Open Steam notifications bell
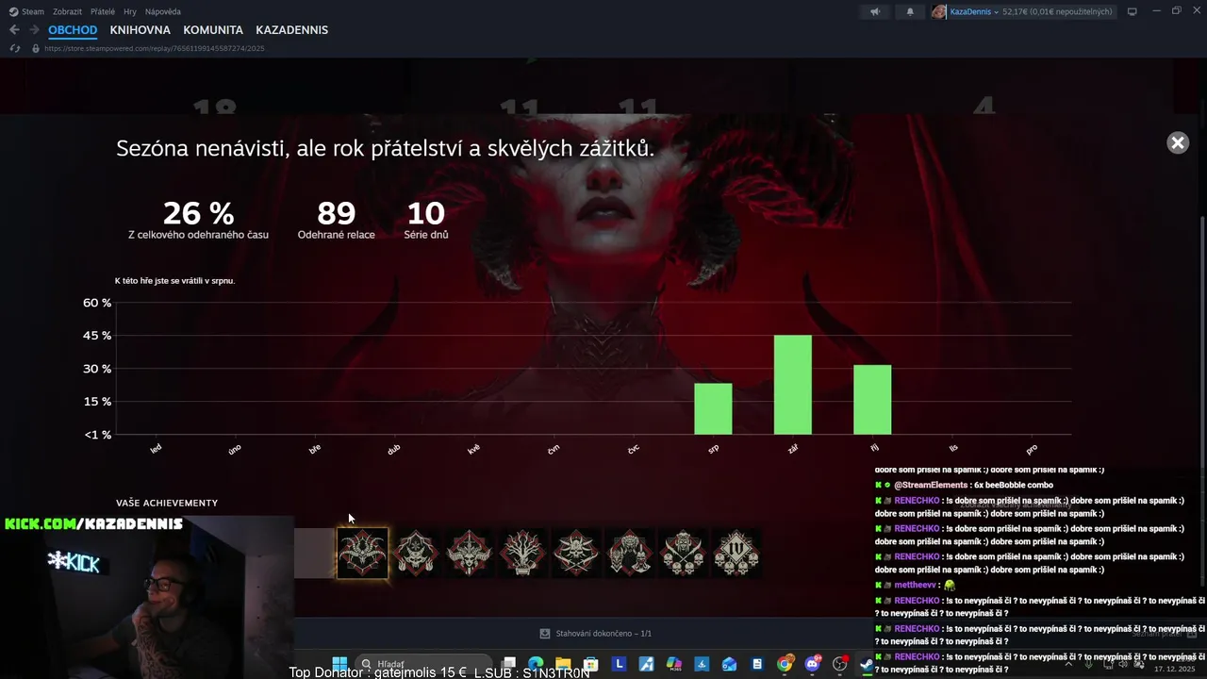This screenshot has width=1207, height=679. point(910,11)
